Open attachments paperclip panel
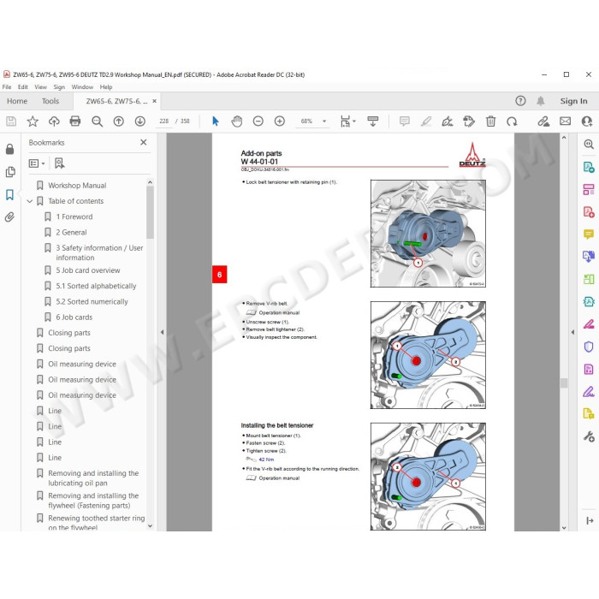Image resolution: width=599 pixels, height=599 pixels. pos(10,217)
